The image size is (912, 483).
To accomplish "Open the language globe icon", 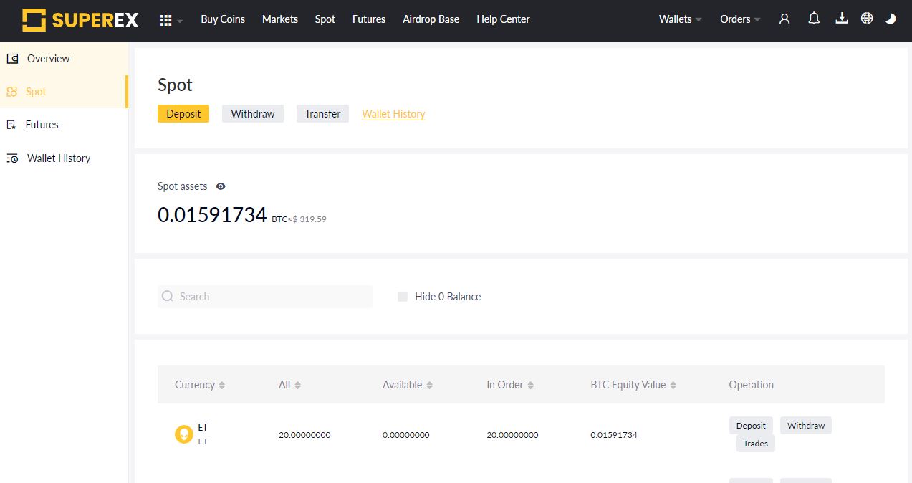I will tap(867, 19).
